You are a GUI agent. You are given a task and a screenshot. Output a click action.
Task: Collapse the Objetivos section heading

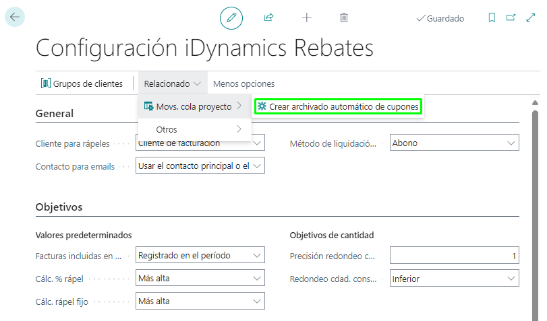[x=59, y=207]
